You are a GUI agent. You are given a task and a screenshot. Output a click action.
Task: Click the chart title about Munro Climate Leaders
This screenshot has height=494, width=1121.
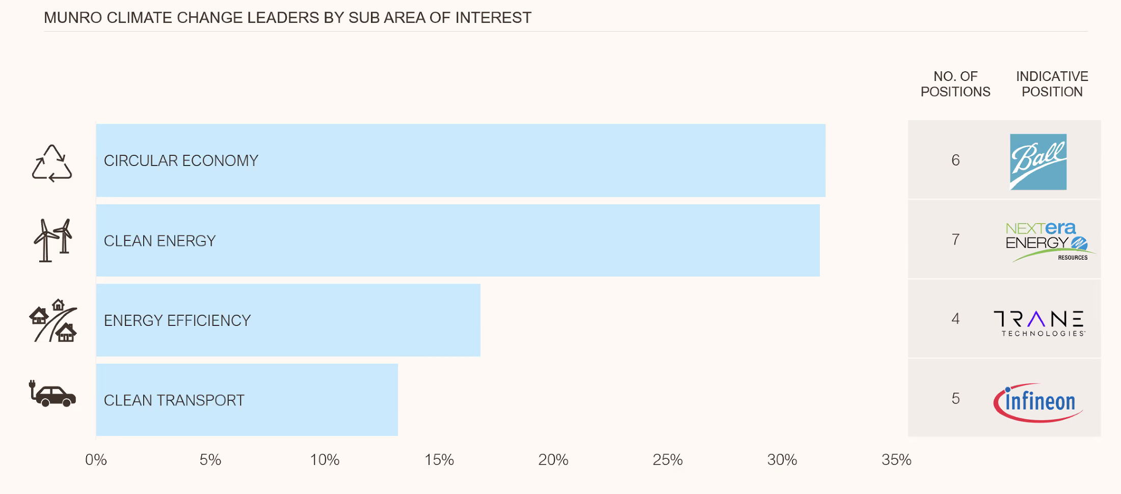pyautogui.click(x=287, y=18)
